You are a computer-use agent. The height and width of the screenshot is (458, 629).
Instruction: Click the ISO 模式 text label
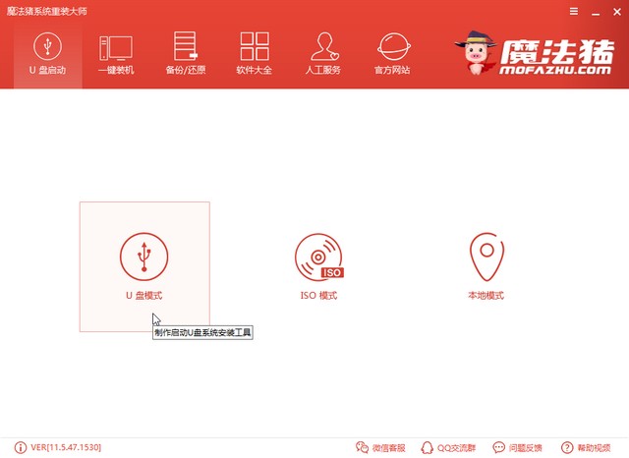click(x=318, y=295)
